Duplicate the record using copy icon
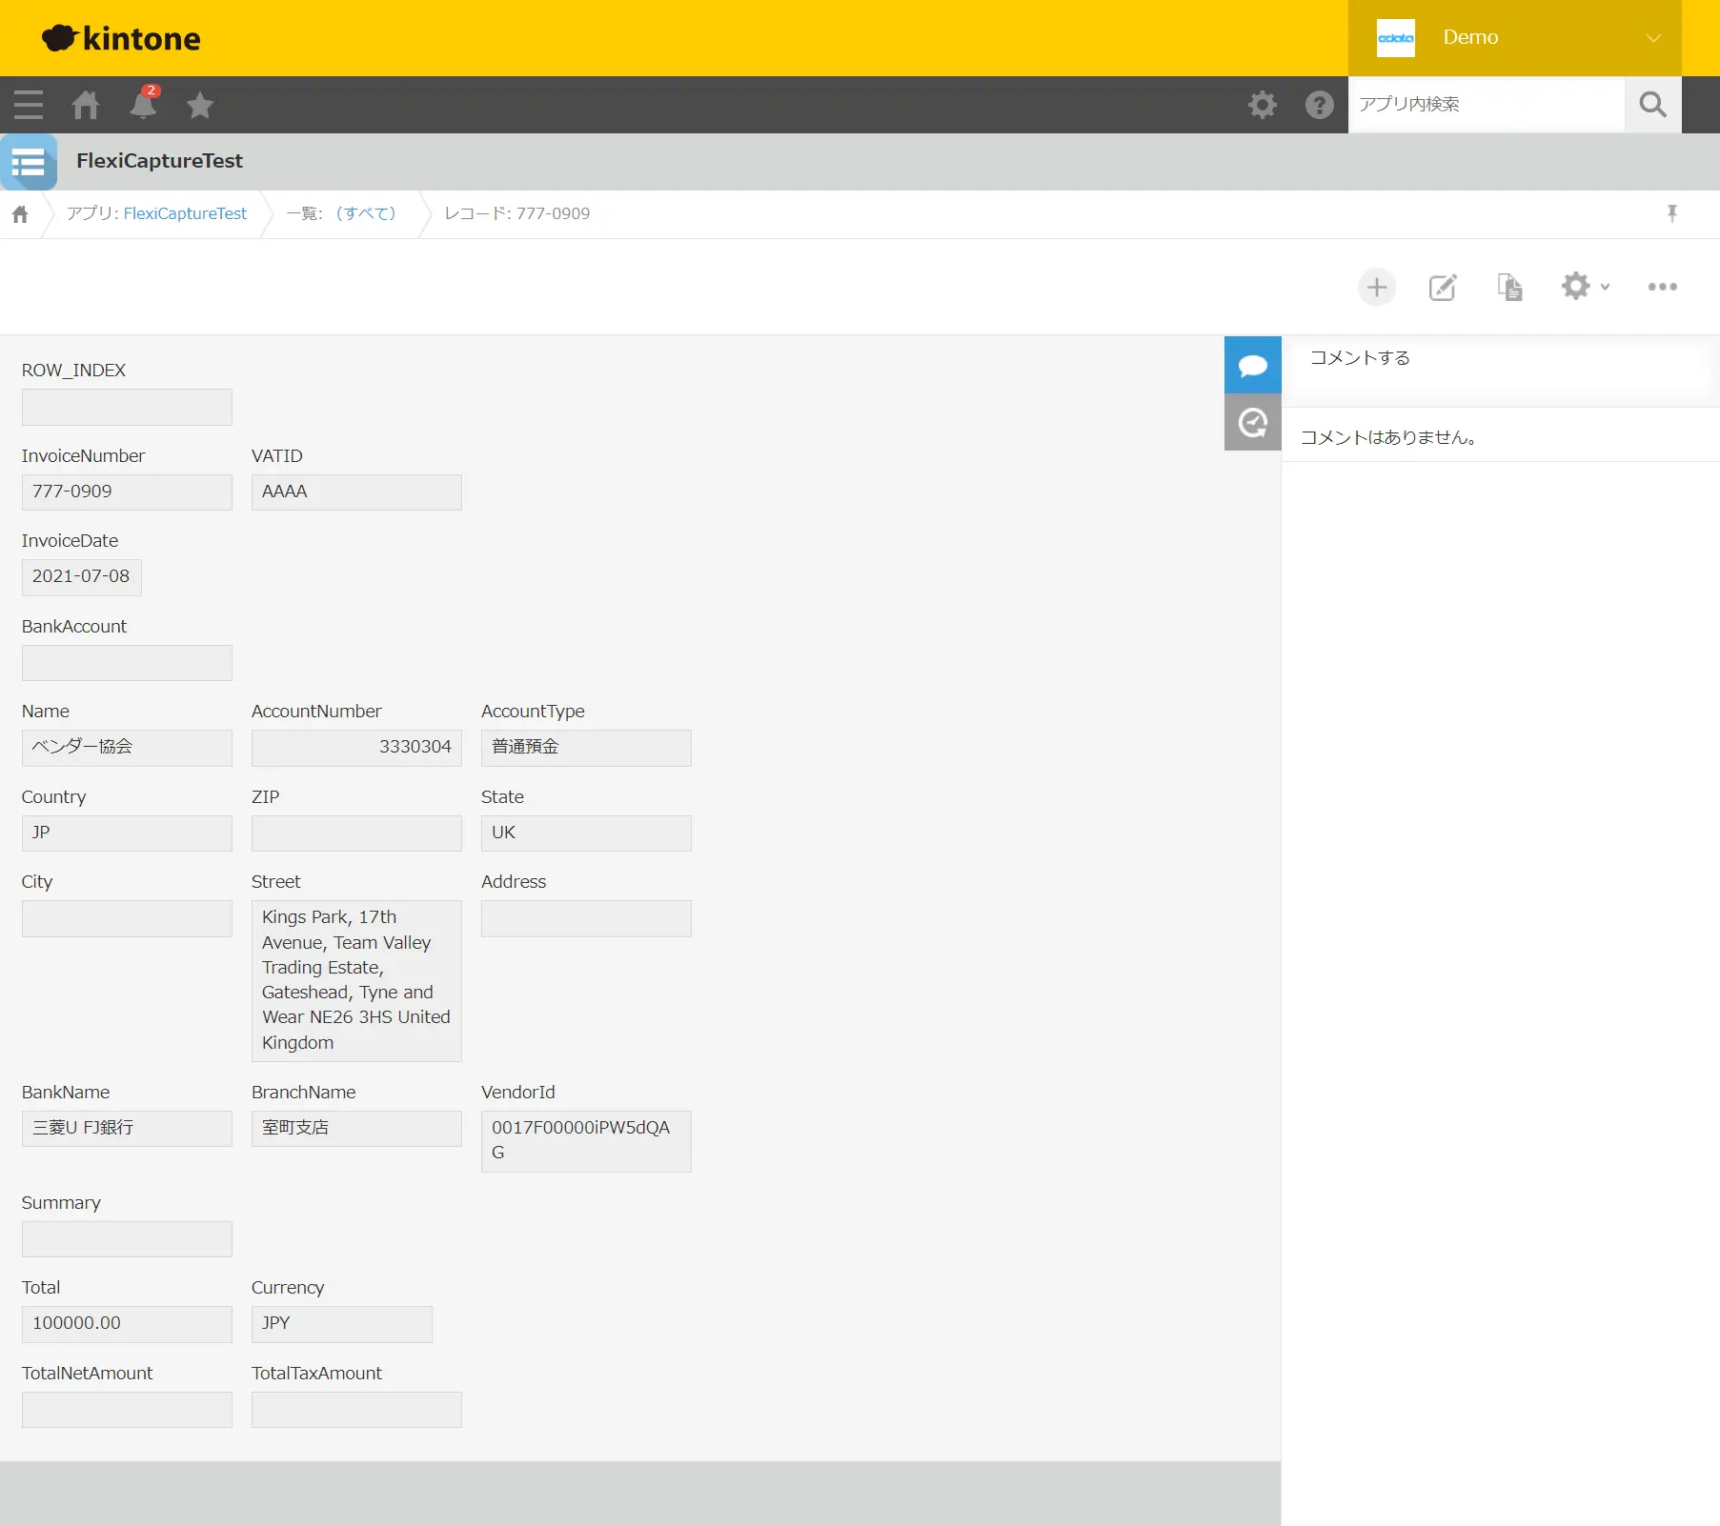Image resolution: width=1720 pixels, height=1526 pixels. point(1509,287)
